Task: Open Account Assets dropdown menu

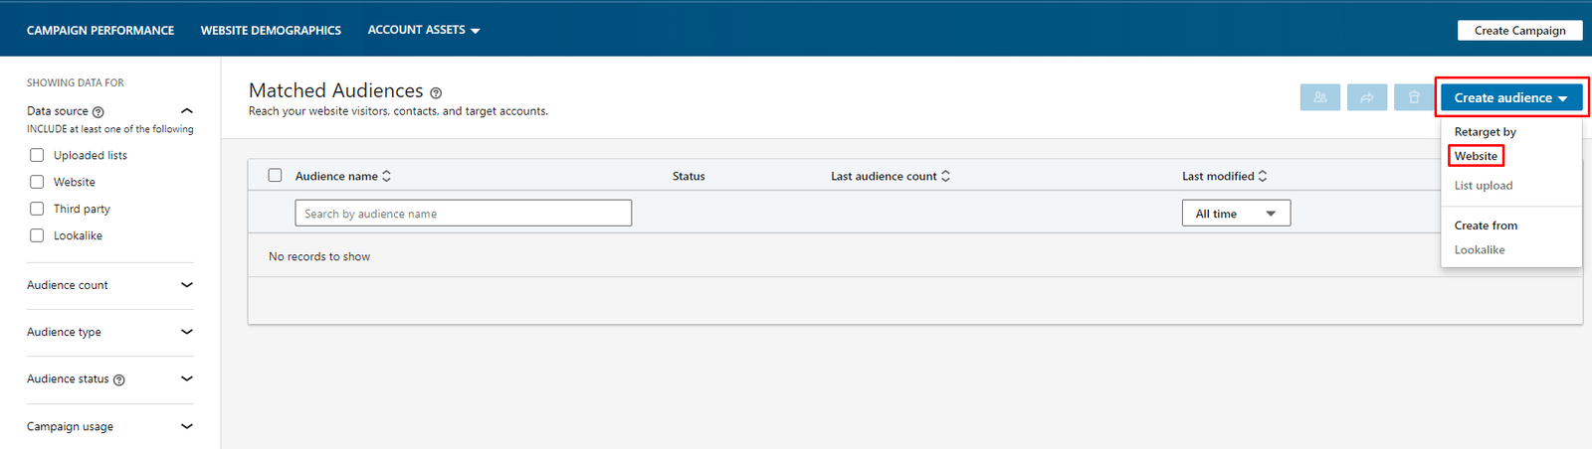Action: point(424,30)
